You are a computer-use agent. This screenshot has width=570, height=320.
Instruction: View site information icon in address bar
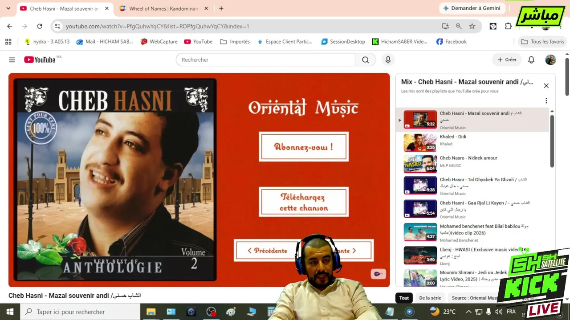coord(57,26)
